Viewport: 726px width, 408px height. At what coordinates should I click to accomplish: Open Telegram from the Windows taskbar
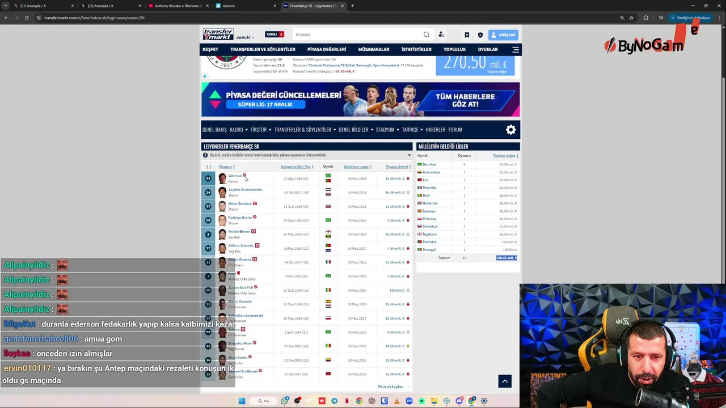(x=334, y=401)
